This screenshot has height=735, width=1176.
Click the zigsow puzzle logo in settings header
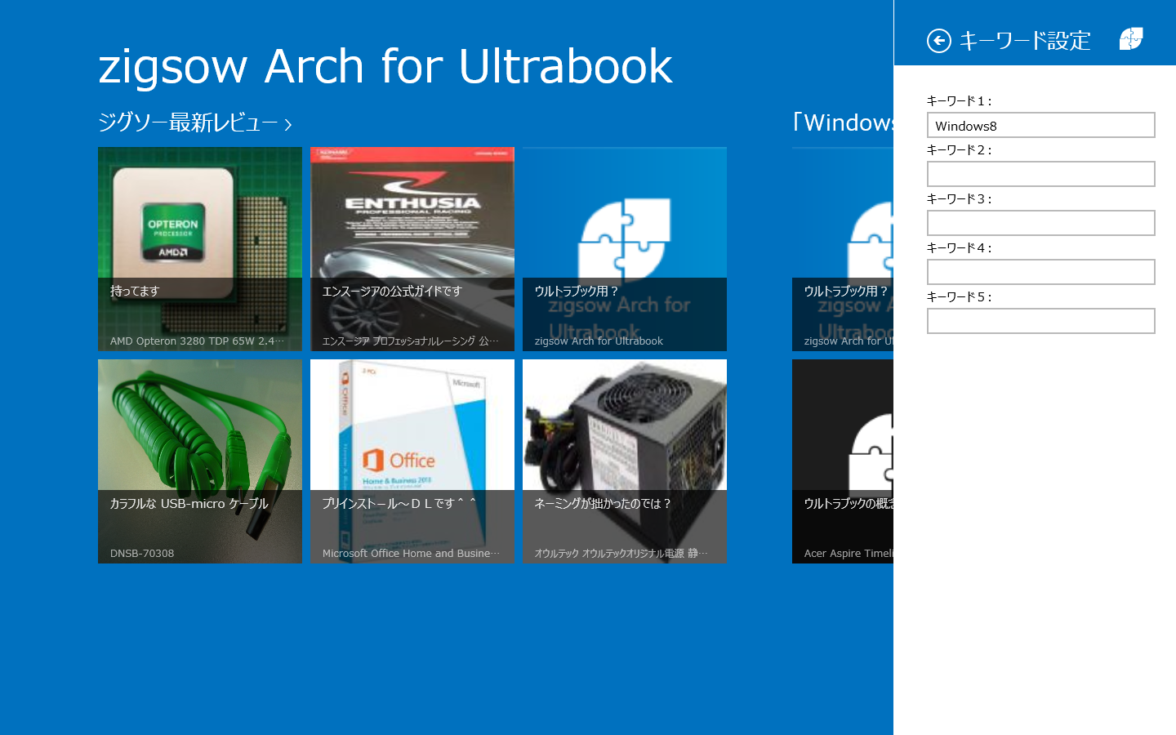pyautogui.click(x=1131, y=38)
